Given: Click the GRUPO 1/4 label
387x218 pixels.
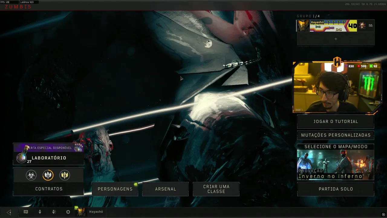Looking at the screenshot, I should click(308, 16).
